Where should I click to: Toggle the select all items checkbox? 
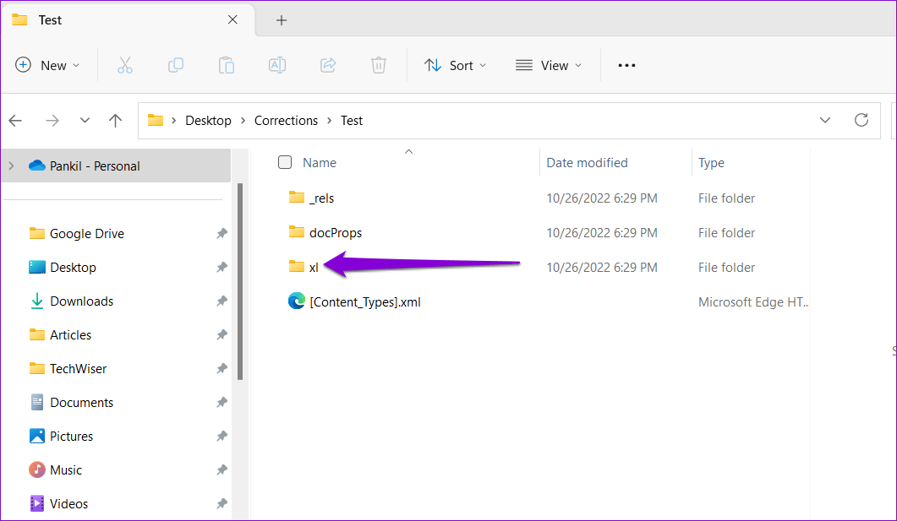(285, 163)
